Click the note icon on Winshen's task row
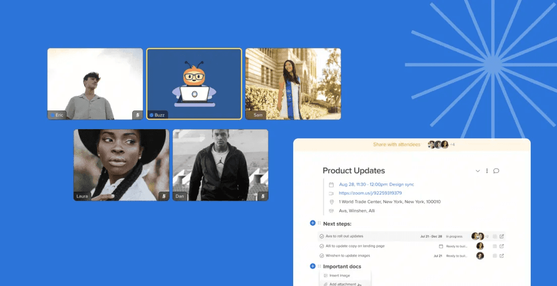This screenshot has height=286, width=557. [x=494, y=255]
